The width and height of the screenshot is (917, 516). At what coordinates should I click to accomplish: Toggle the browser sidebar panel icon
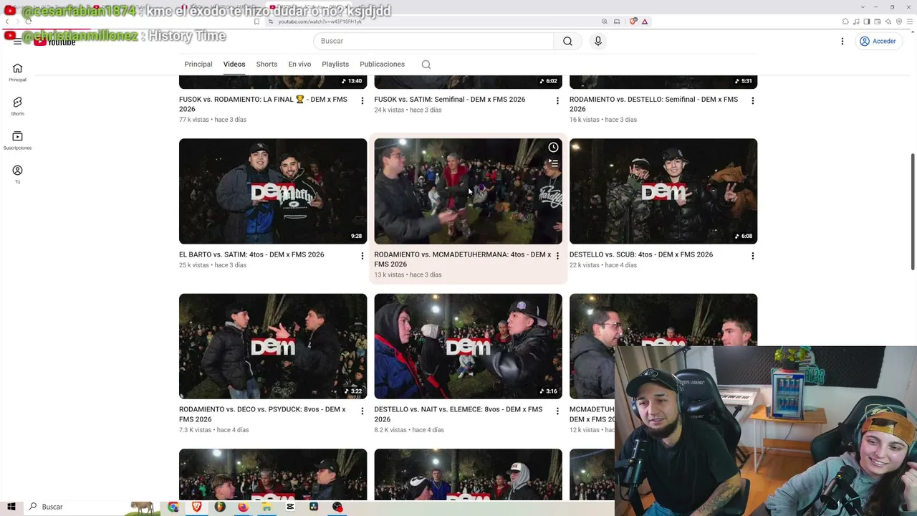(x=867, y=21)
